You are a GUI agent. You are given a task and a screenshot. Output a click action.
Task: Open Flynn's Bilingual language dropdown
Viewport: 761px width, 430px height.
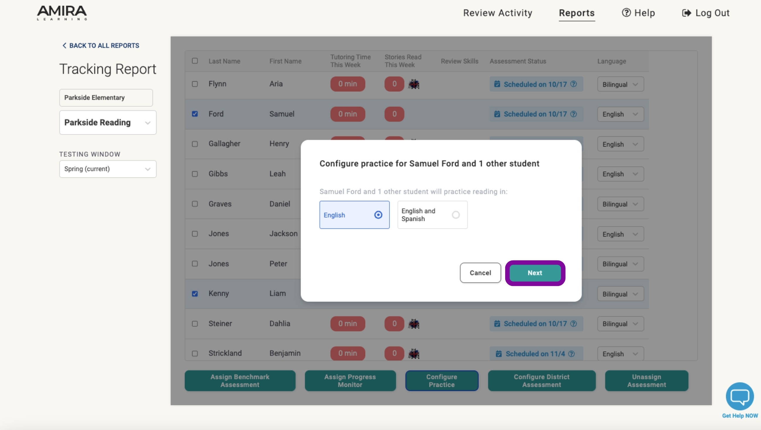(x=620, y=84)
